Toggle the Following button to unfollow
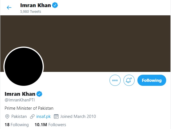The height and width of the screenshot is (129, 171). tap(151, 80)
